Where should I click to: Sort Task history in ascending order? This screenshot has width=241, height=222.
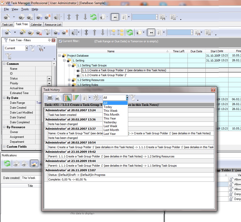coord(68,98)
